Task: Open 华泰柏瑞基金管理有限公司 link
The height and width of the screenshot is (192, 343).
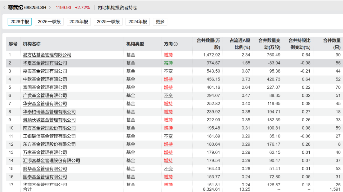Action: 50,112
